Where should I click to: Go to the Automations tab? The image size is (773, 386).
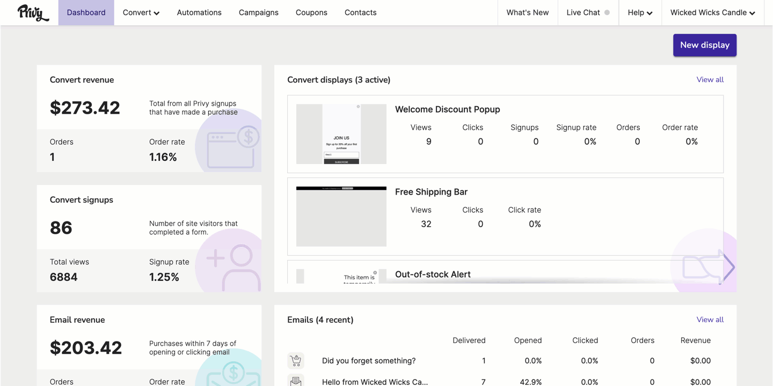click(199, 12)
